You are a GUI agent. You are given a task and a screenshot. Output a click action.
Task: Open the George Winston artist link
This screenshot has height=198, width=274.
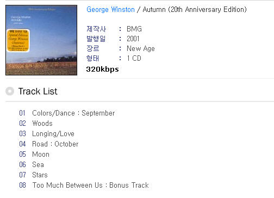110,9
